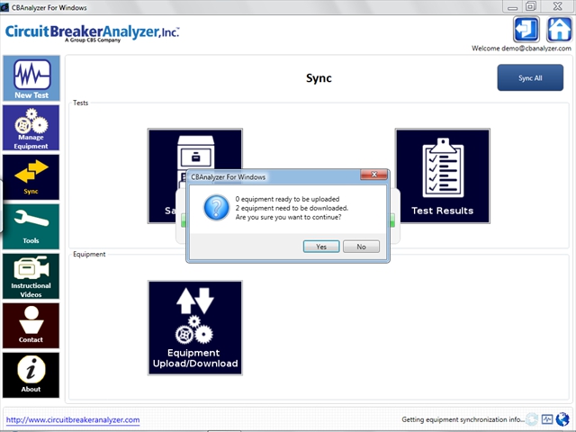
Task: Click the globe icon in status bar
Action: (562, 418)
